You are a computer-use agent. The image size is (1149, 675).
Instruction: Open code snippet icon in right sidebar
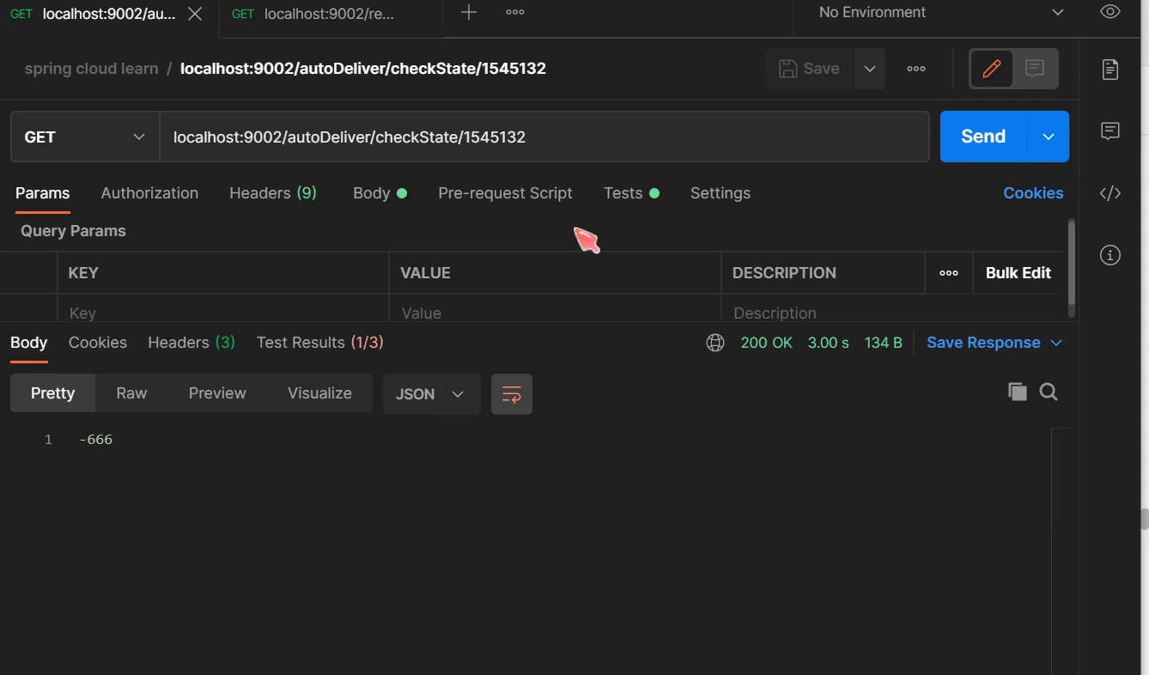(x=1110, y=193)
